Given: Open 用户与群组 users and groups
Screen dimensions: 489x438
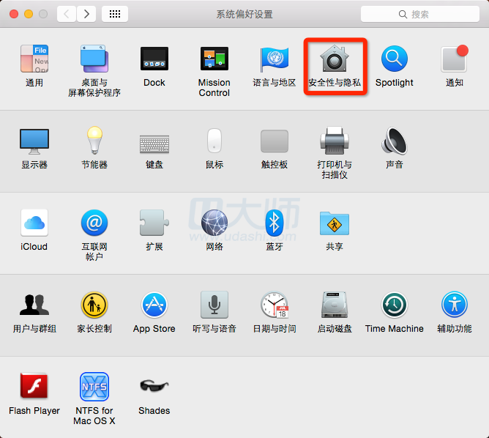Looking at the screenshot, I should pos(34,305).
